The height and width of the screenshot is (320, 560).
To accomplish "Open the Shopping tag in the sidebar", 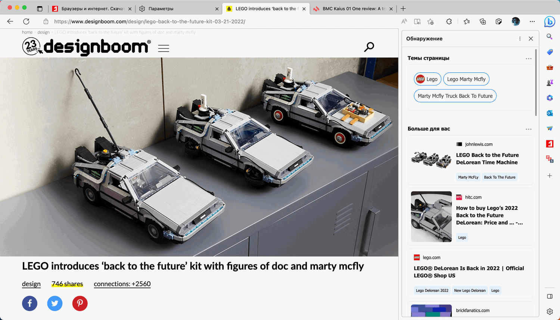I will pyautogui.click(x=550, y=52).
